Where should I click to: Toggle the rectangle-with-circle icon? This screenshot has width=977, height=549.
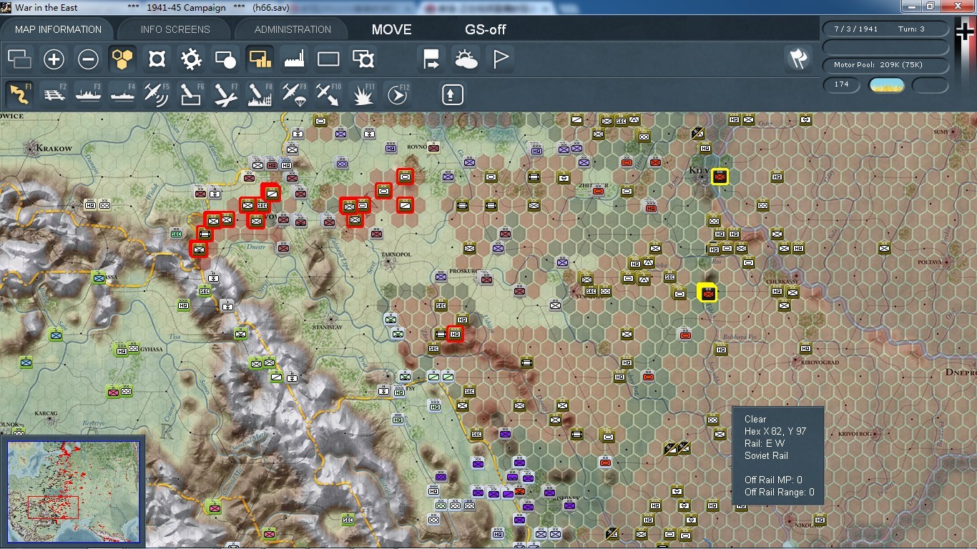click(x=225, y=59)
